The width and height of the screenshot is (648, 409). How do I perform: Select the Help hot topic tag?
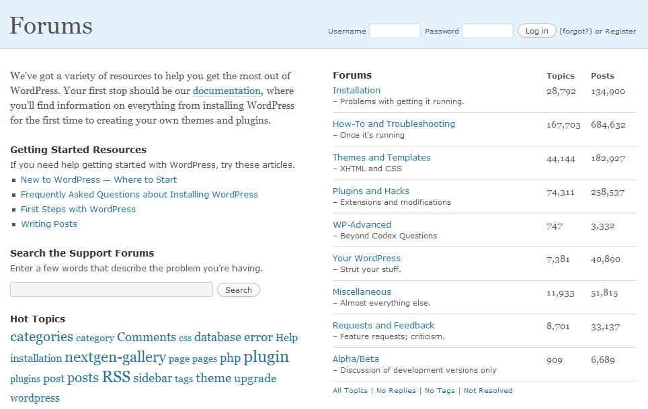pos(286,338)
